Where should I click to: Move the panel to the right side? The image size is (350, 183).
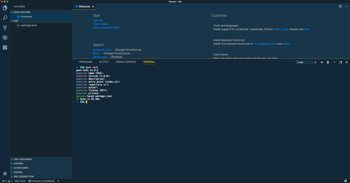pos(340,62)
